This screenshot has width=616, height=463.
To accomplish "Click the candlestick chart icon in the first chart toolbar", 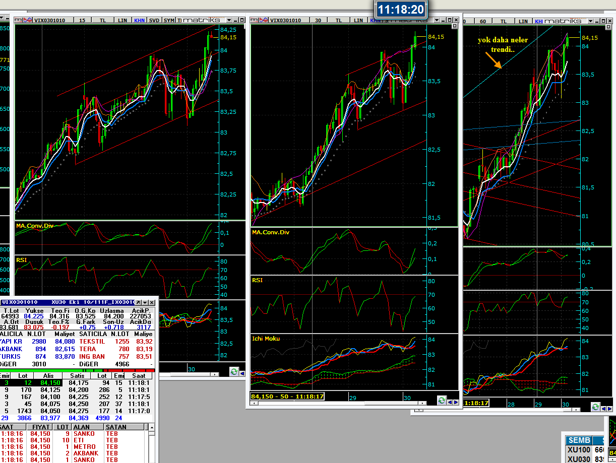I will pos(19,20).
